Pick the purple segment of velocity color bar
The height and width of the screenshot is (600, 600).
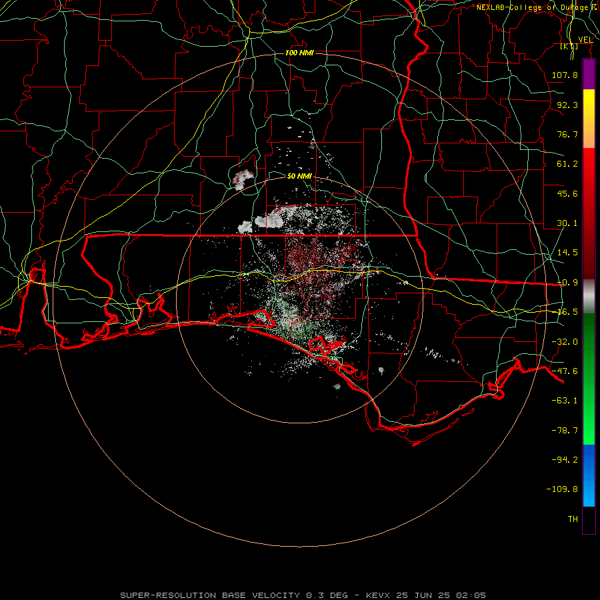(589, 74)
